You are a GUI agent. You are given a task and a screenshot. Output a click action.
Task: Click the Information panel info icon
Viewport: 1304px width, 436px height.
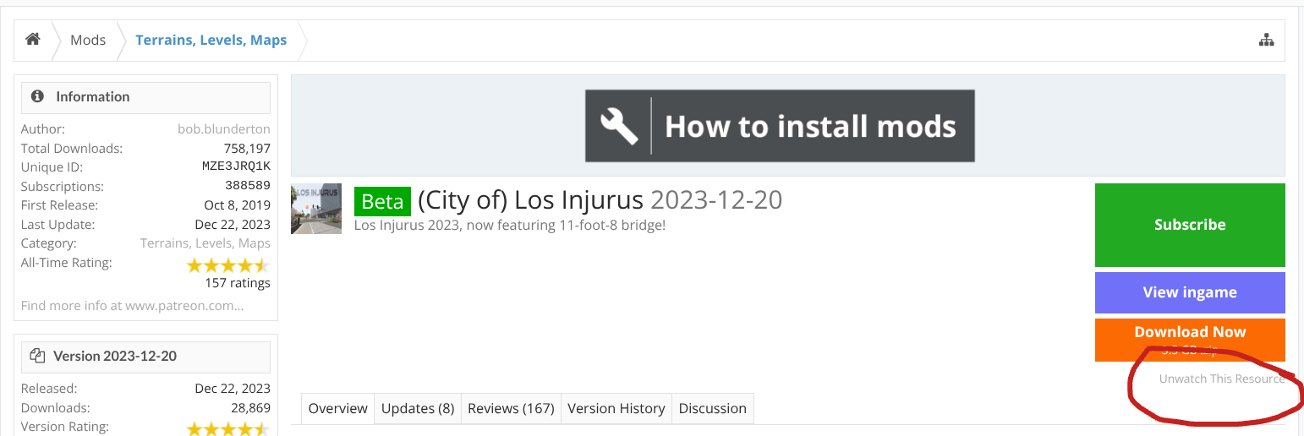tap(37, 96)
